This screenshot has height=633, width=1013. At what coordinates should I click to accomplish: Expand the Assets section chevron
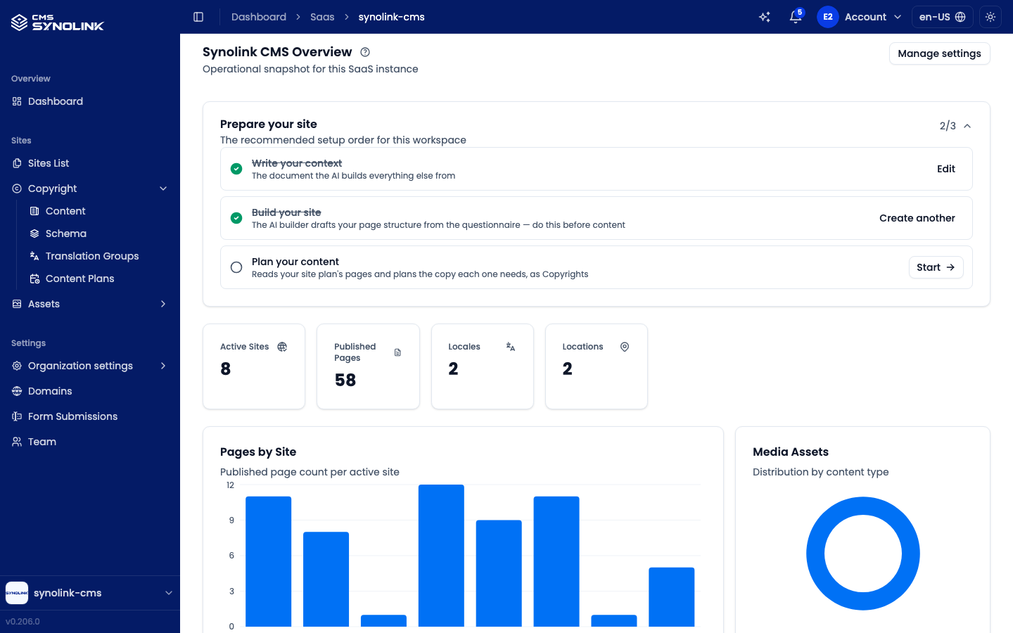[x=163, y=304]
